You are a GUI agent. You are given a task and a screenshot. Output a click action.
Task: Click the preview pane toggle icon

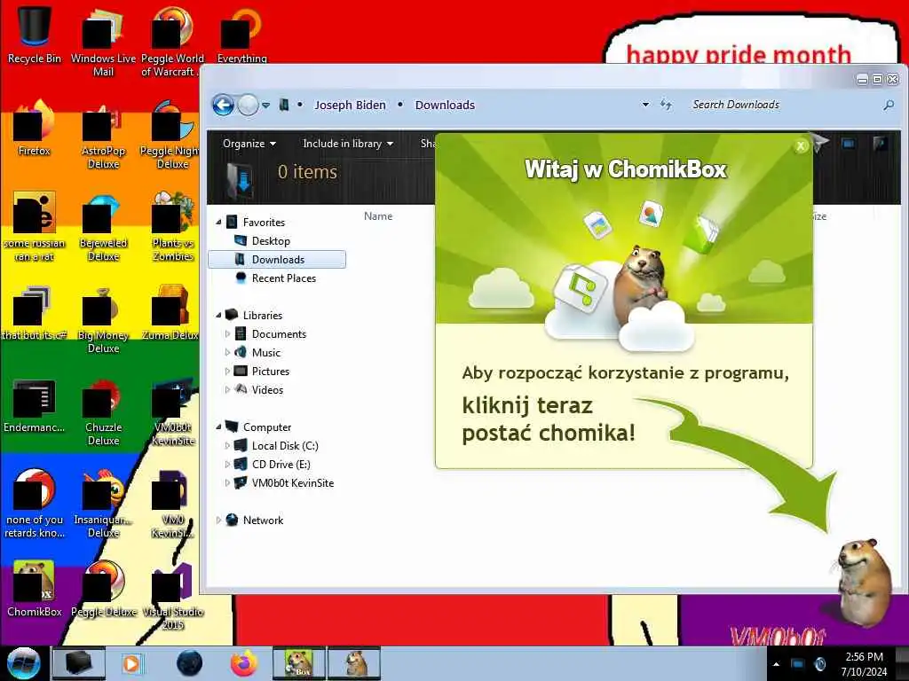848,144
